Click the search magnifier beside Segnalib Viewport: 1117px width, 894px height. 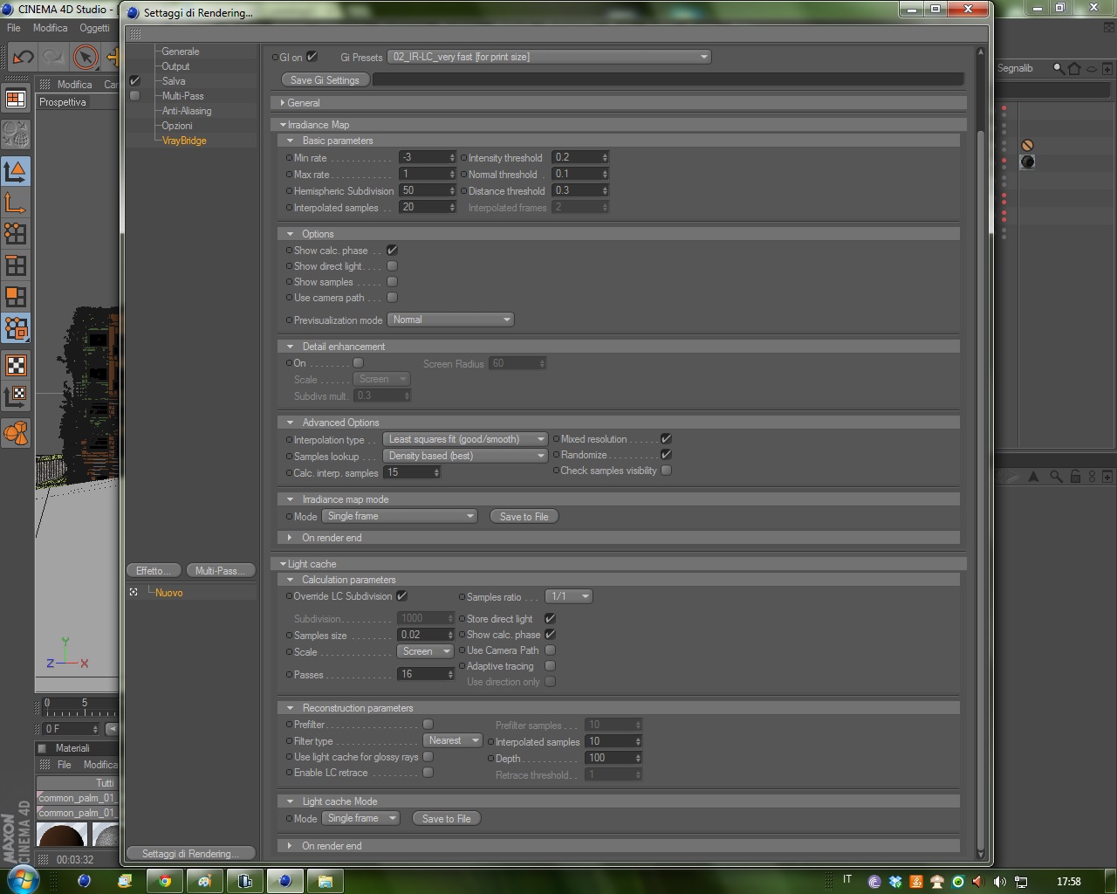click(1059, 68)
